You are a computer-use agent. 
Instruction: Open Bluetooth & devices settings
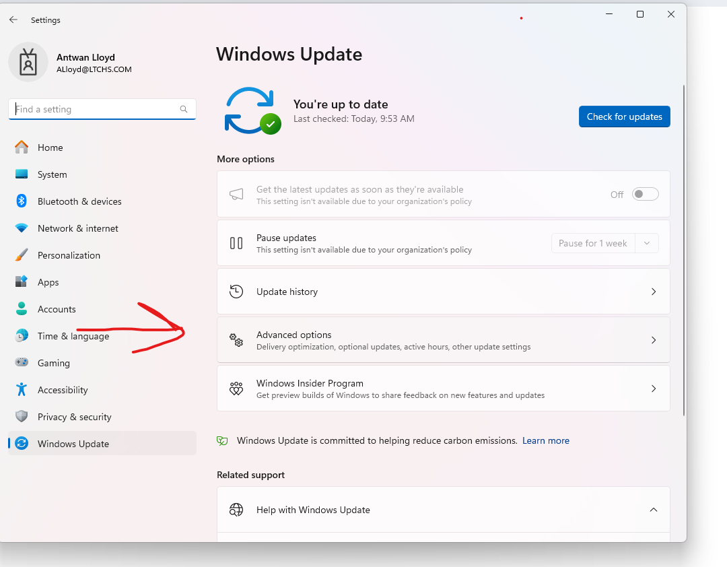pos(102,201)
